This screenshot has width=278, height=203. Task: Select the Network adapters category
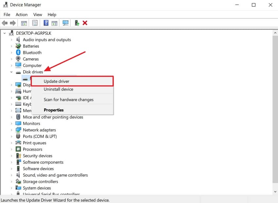pyautogui.click(x=39, y=130)
